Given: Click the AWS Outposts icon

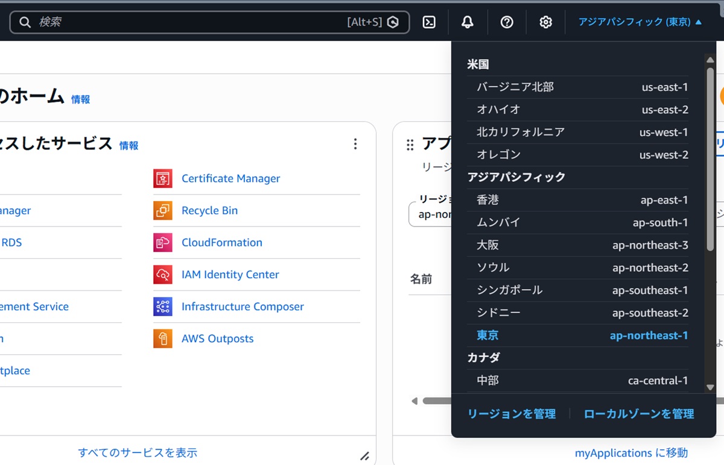Looking at the screenshot, I should [163, 339].
